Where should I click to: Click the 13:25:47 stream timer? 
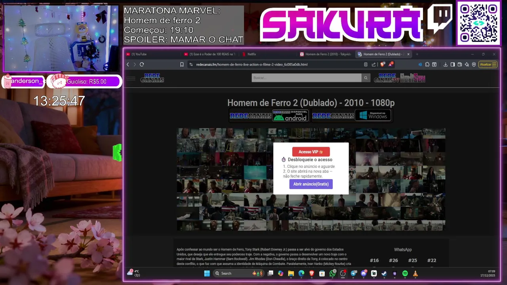[x=59, y=101]
